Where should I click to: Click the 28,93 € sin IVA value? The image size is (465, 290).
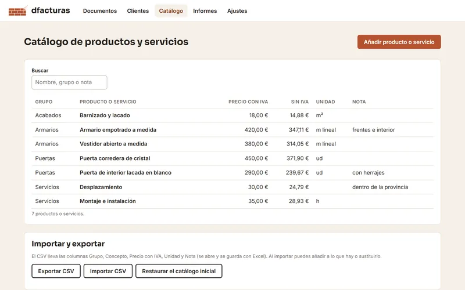(299, 201)
